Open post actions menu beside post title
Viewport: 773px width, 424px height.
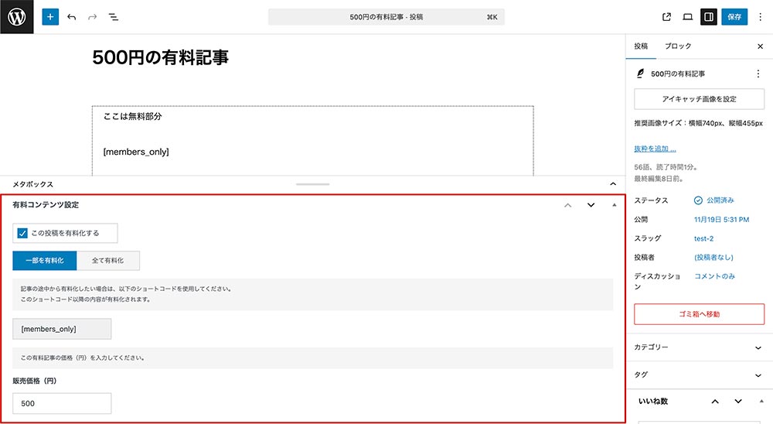pos(758,74)
